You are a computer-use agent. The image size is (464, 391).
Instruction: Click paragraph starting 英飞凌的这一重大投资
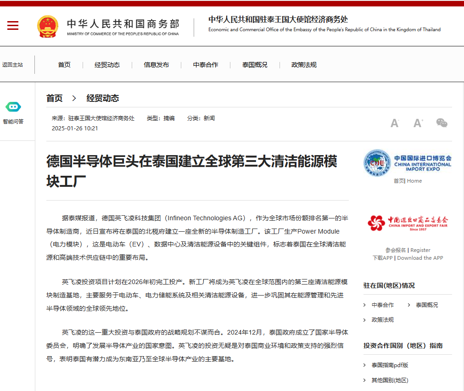pos(197,346)
